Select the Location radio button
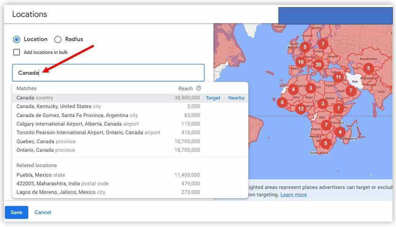 17,40
